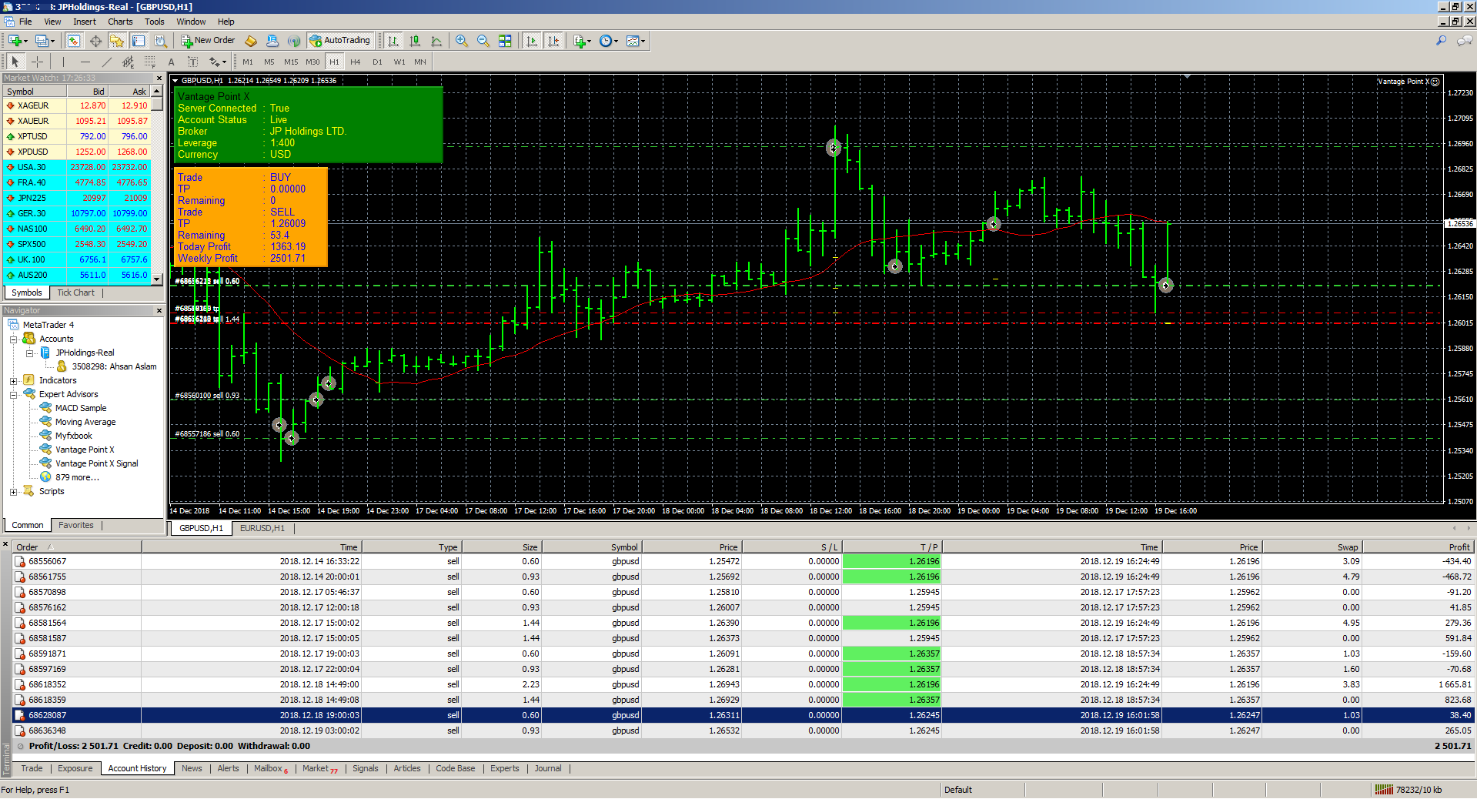Open the Charts menu
This screenshot has width=1477, height=799.
[119, 22]
